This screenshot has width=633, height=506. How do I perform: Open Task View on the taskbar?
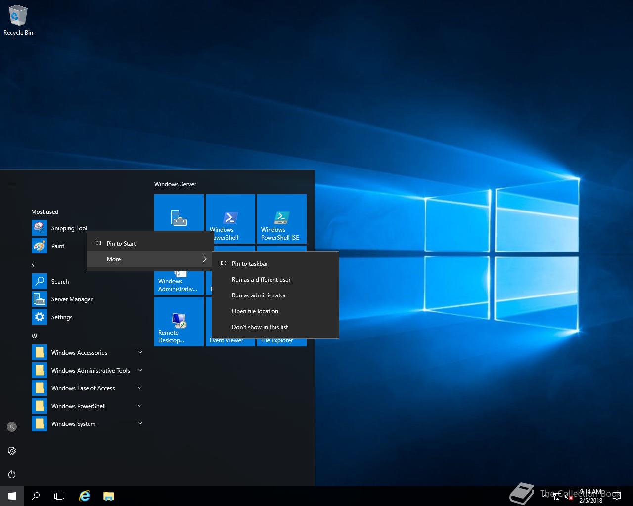(59, 496)
